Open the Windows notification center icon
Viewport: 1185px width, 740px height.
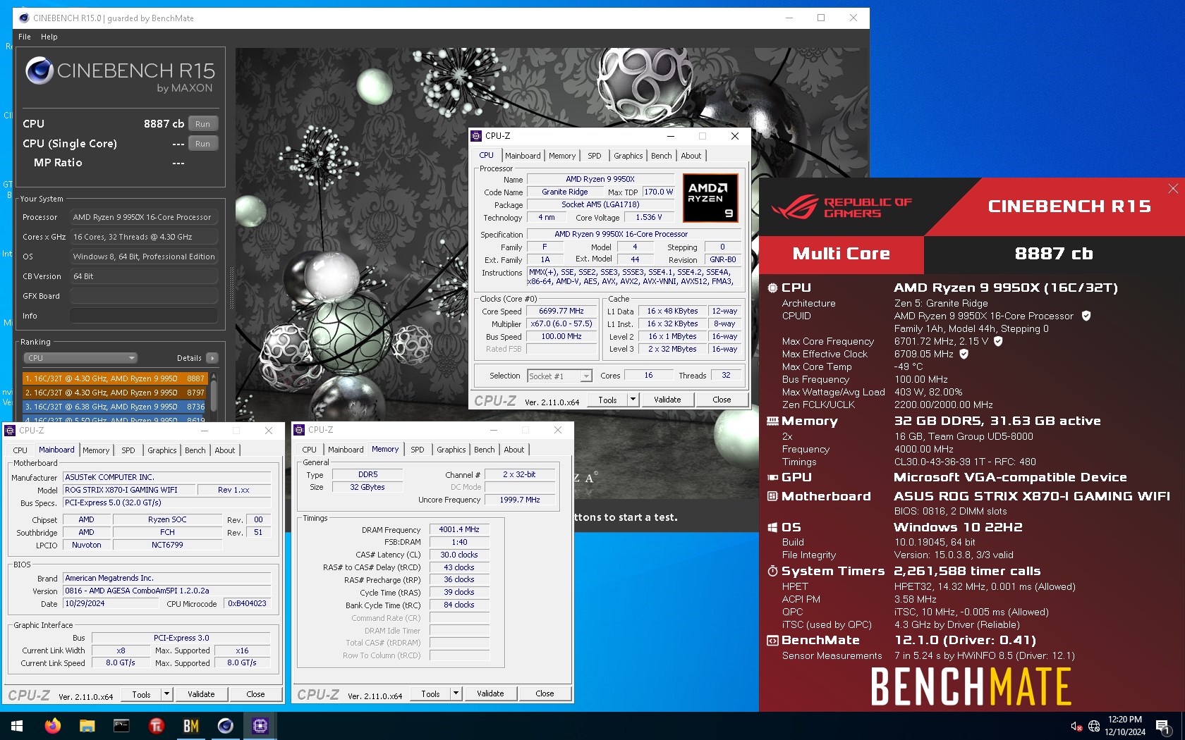[1163, 726]
